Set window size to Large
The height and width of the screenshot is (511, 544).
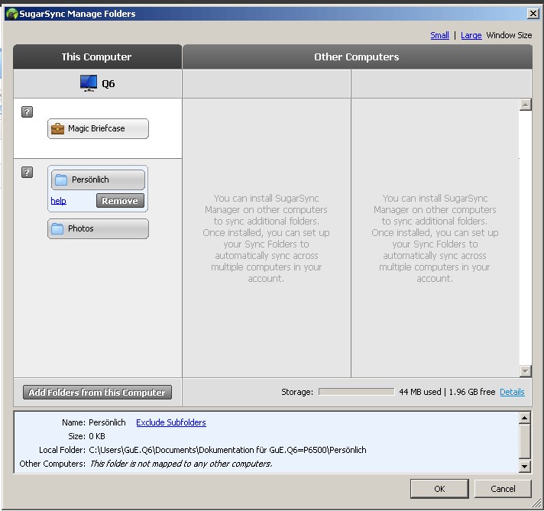(471, 35)
